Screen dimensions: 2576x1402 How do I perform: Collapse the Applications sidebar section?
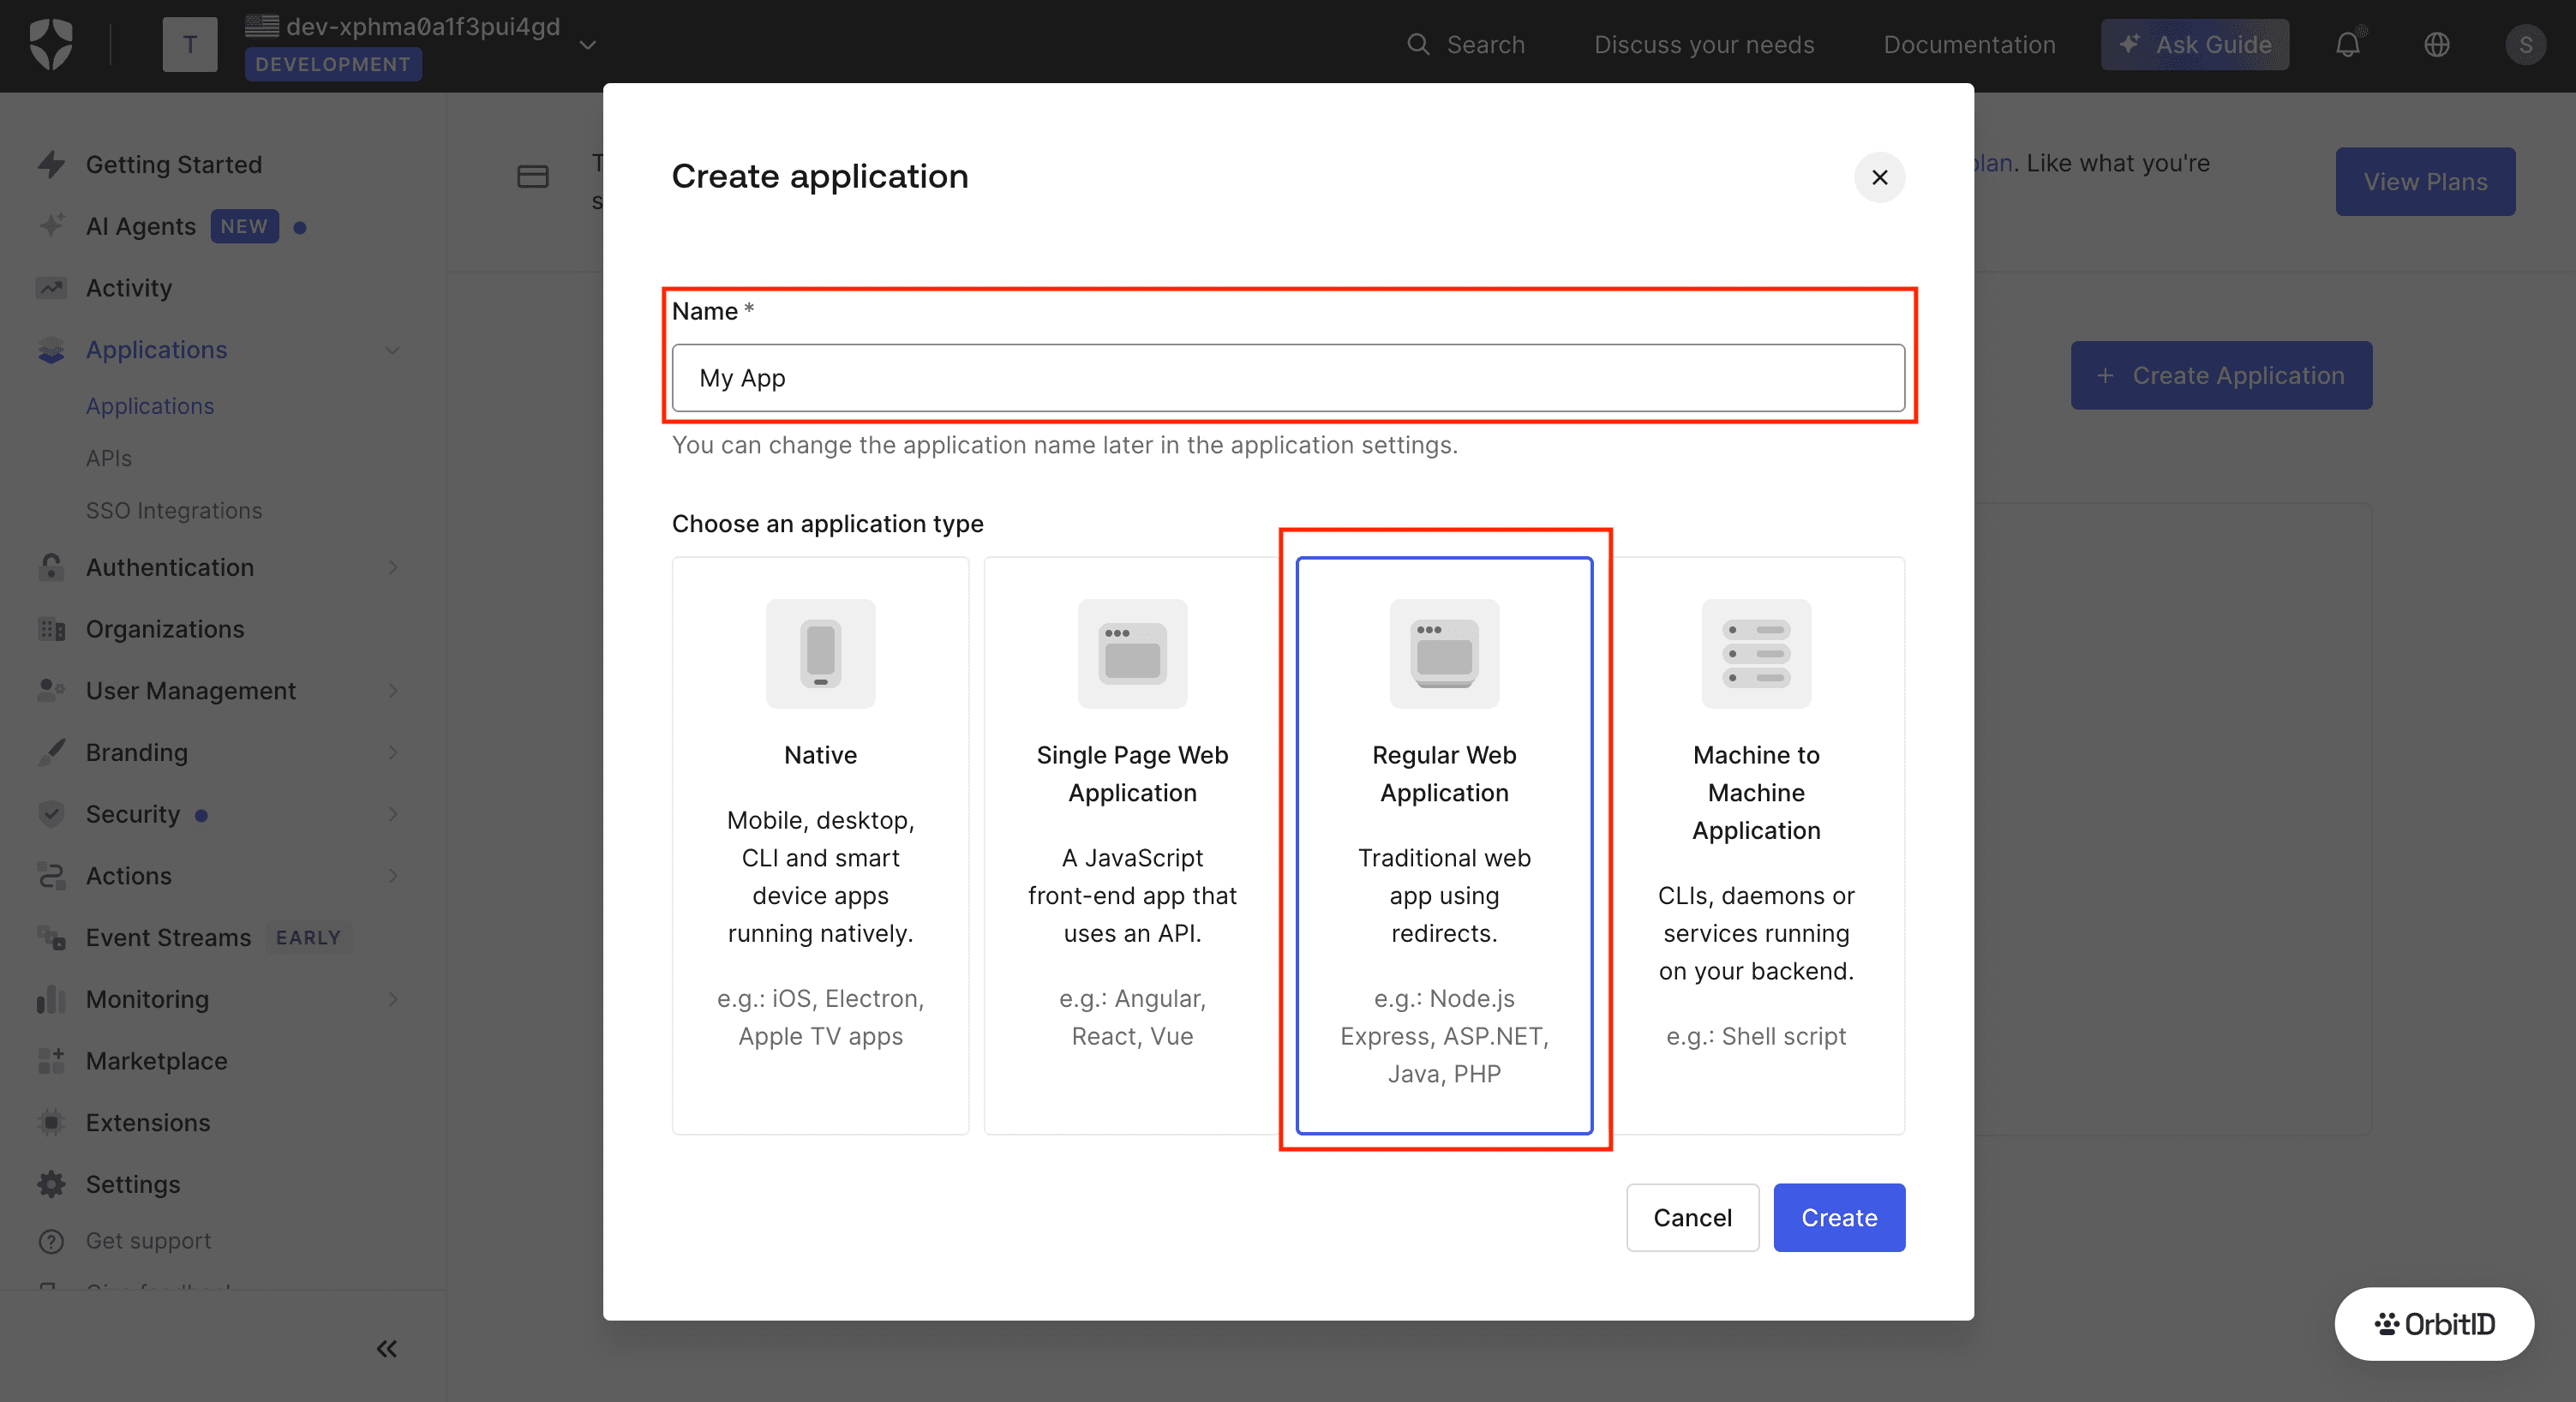pos(392,350)
